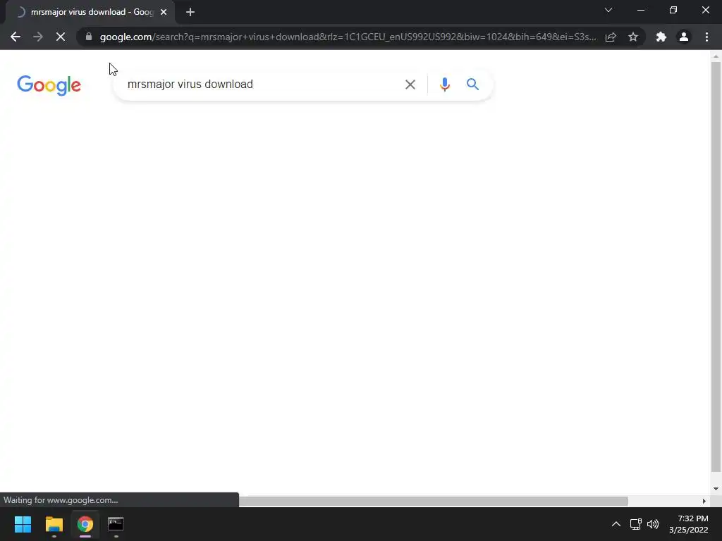Image resolution: width=722 pixels, height=541 pixels.
Task: Go back using the browser back arrow
Action: [16, 37]
